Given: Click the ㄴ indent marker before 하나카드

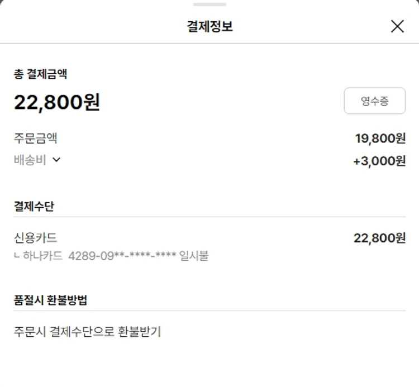Looking at the screenshot, I should 17,256.
